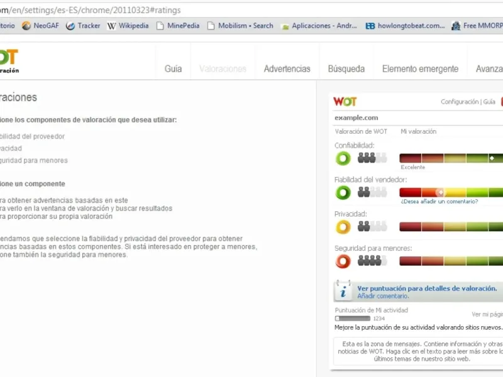Open the NeoGAF bookmark
The image size is (503, 377).
pyautogui.click(x=40, y=26)
